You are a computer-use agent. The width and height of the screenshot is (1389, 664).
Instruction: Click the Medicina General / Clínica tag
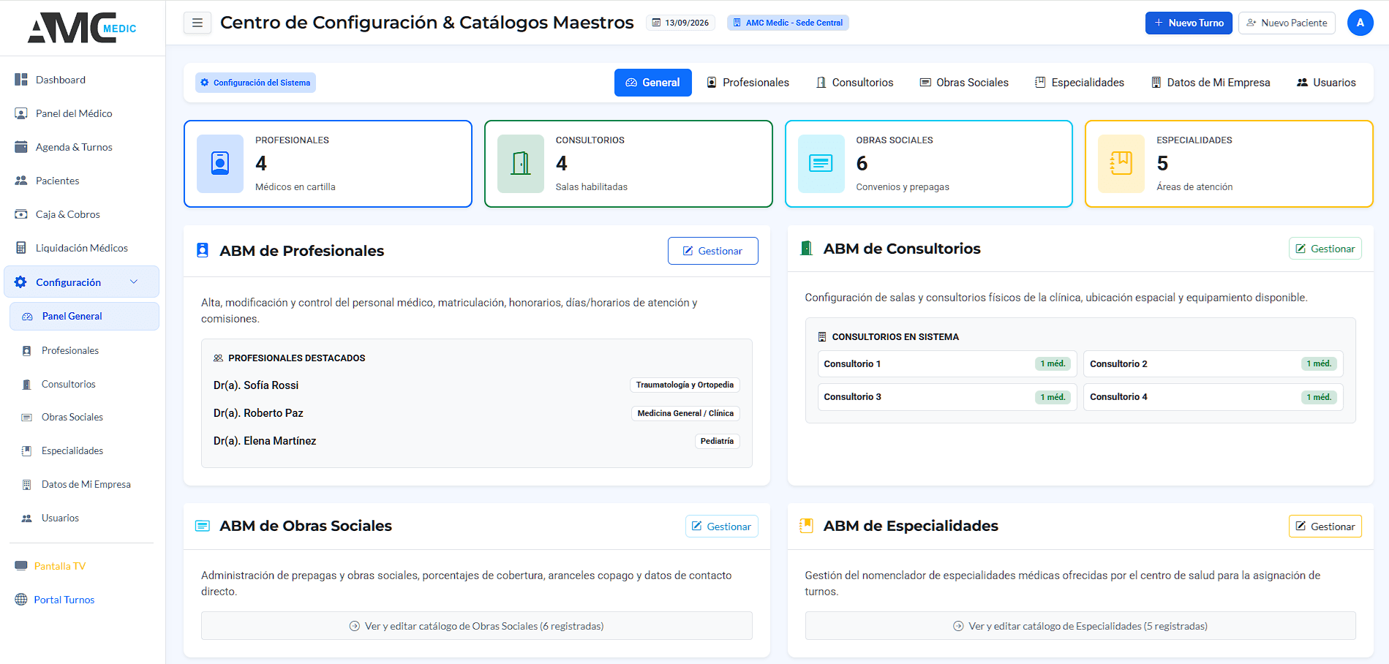point(685,413)
